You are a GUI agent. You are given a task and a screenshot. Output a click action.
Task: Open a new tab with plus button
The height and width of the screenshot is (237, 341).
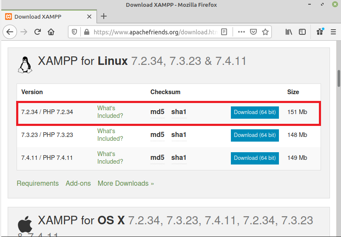pyautogui.click(x=104, y=17)
